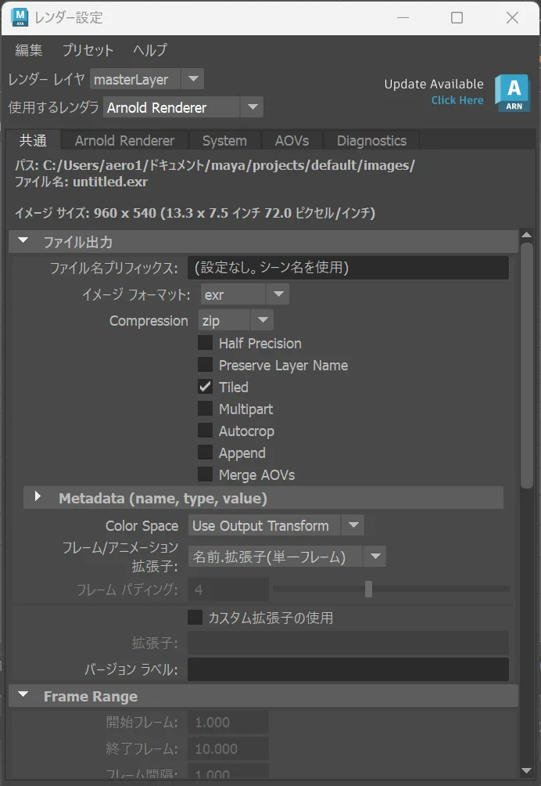Click the 終了フレーム value field
Screen dimensions: 541x786
pos(228,749)
